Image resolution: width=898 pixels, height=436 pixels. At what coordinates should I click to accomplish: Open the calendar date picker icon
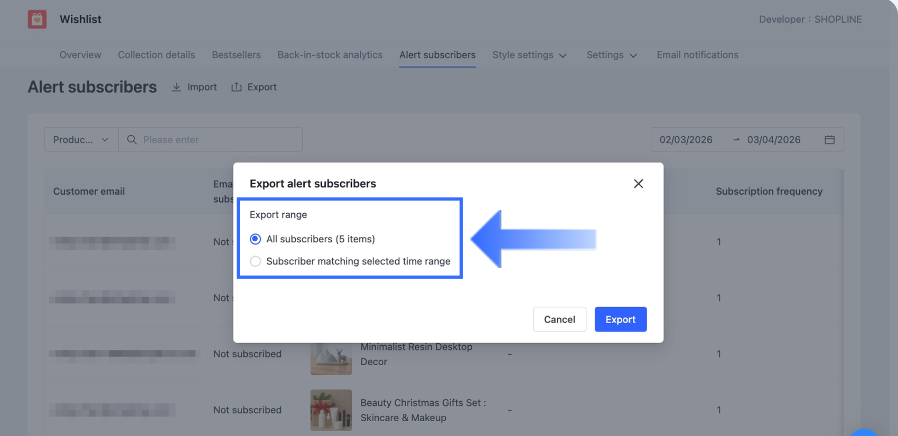[x=829, y=140]
